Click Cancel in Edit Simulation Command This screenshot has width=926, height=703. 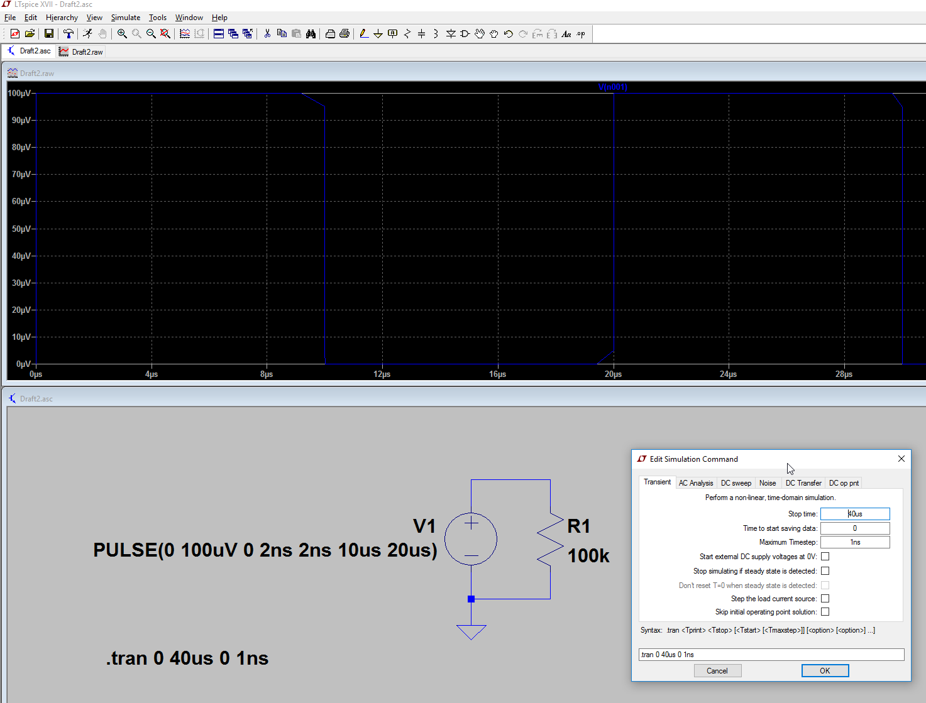tap(717, 671)
